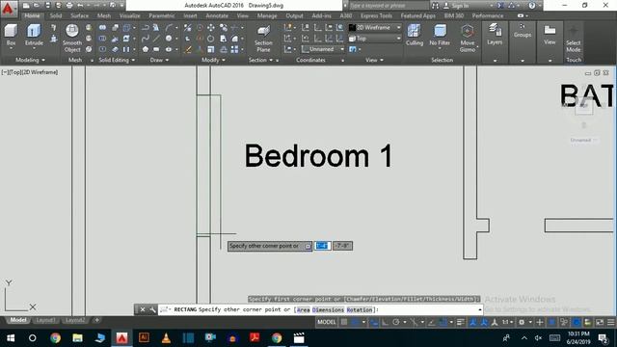Open the Unnamed UCS dropdown
Viewport: 617px width, 347px height.
[324, 49]
